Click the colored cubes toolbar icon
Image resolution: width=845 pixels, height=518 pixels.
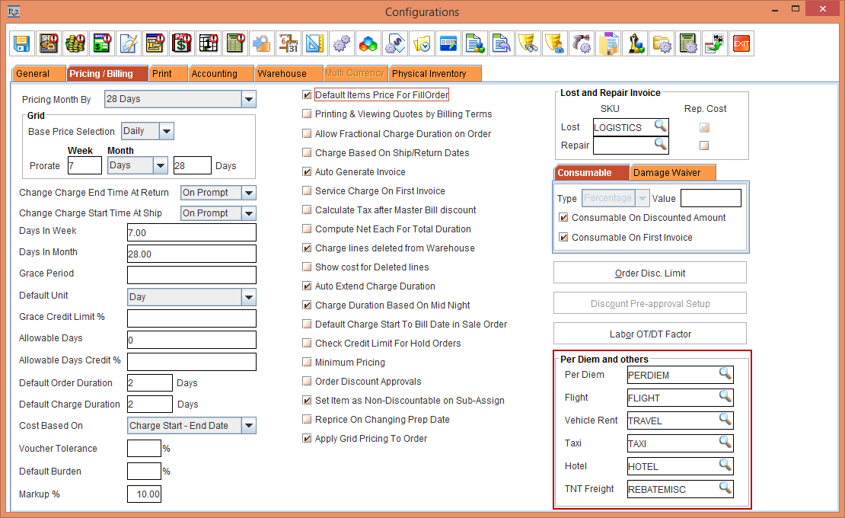[368, 43]
